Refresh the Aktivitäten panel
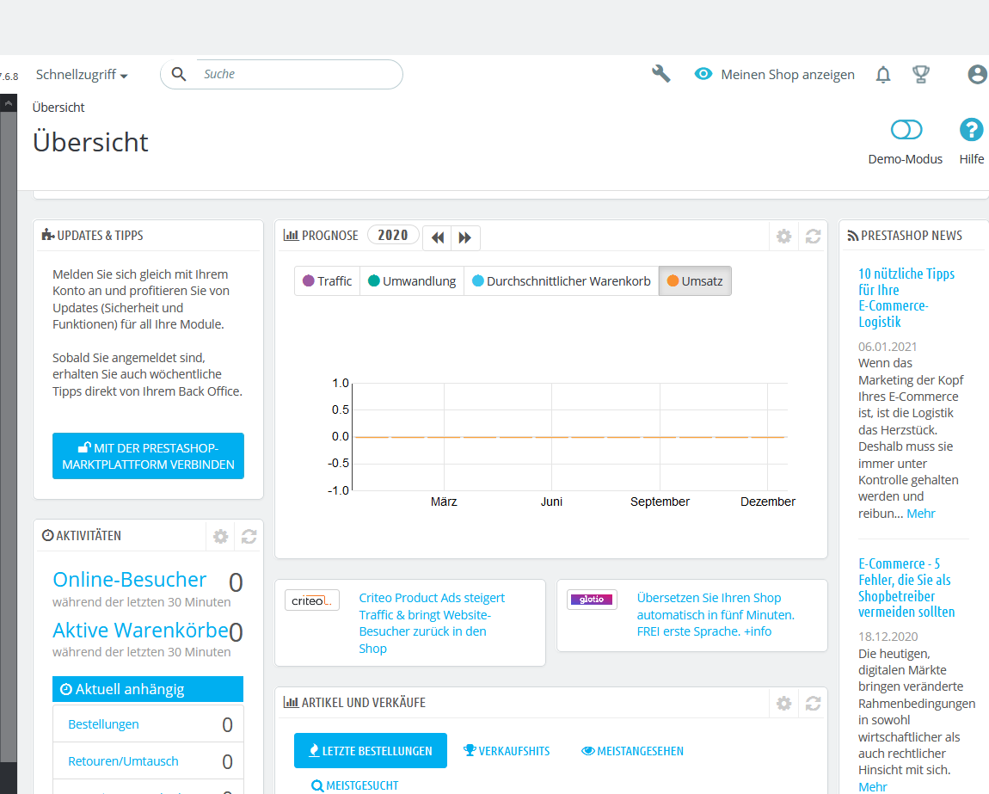 [249, 537]
